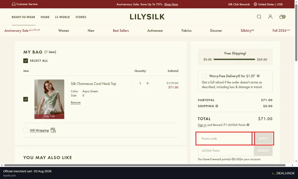Screen dimensions: 298x179
Task: Increase quantity with the plus icon
Action: pyautogui.click(x=147, y=83)
